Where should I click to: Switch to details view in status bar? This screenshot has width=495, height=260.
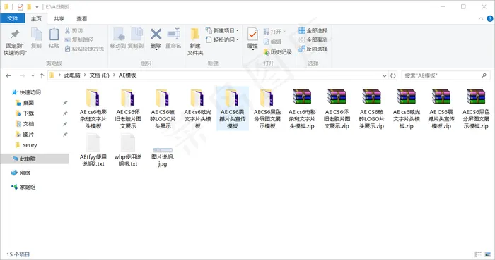click(x=478, y=254)
